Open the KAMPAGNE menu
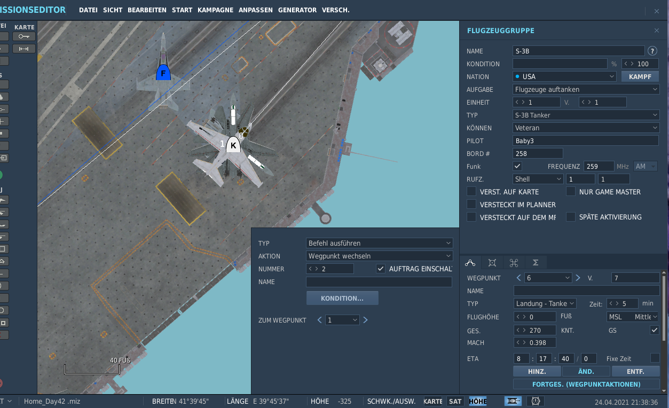Image resolution: width=669 pixels, height=408 pixels. pyautogui.click(x=215, y=10)
